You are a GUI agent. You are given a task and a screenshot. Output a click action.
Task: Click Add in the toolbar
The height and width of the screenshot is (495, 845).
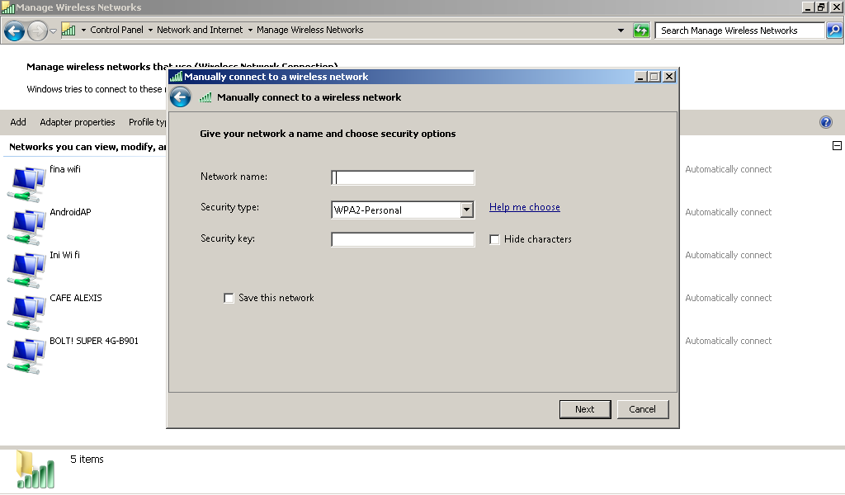[17, 121]
